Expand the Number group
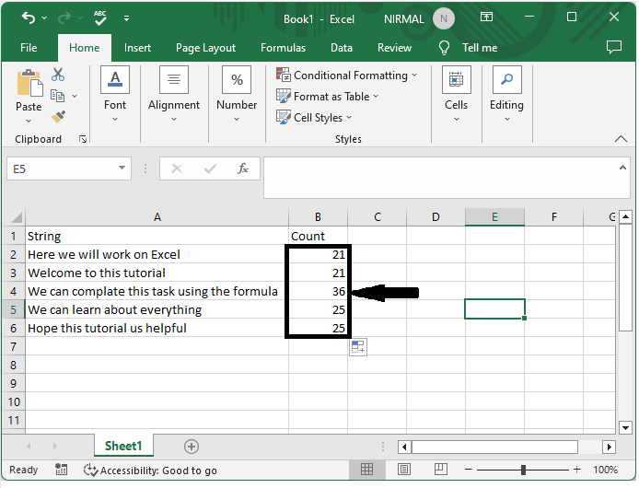Viewport: 639px width, 488px height. [237, 94]
